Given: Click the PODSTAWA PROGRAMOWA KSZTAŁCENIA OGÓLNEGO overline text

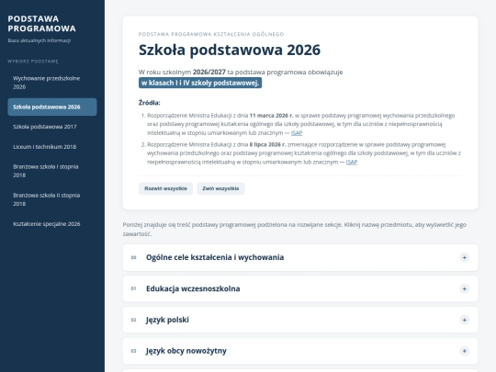Looking at the screenshot, I should [x=211, y=34].
